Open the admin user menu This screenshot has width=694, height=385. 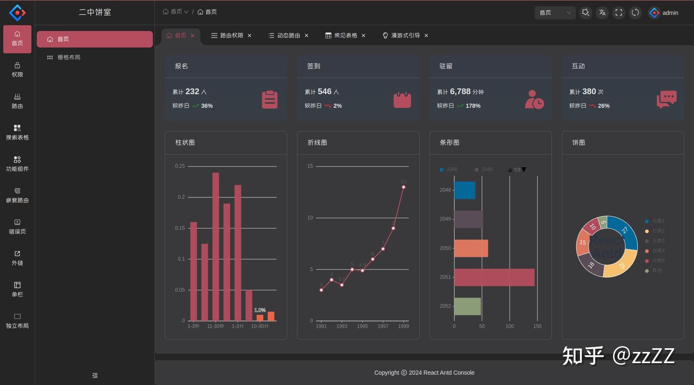tap(664, 13)
